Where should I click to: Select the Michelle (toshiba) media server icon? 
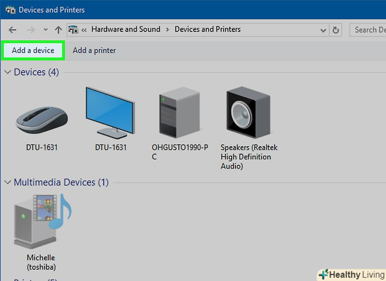[x=42, y=221]
